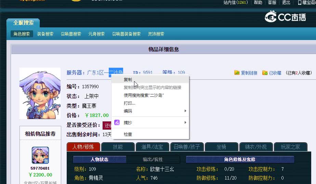Select the 人物状态 sub-tab

coord(100,159)
